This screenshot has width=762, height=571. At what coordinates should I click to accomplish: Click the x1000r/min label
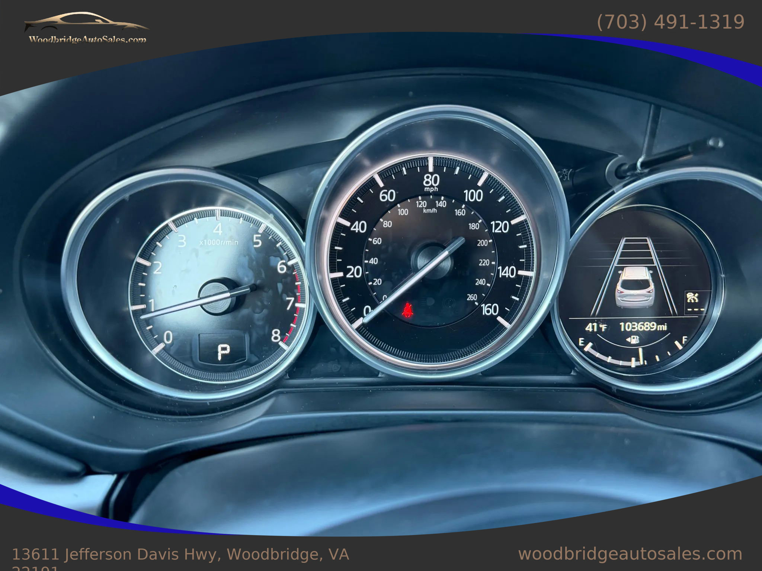219,242
